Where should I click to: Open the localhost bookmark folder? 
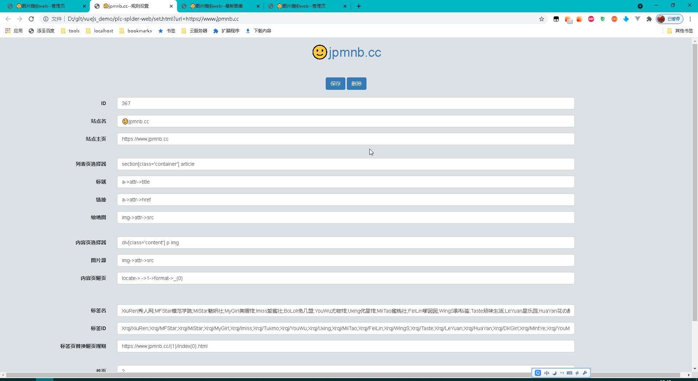[100, 31]
